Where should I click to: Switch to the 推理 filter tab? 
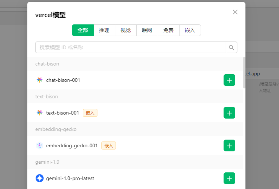tap(104, 30)
